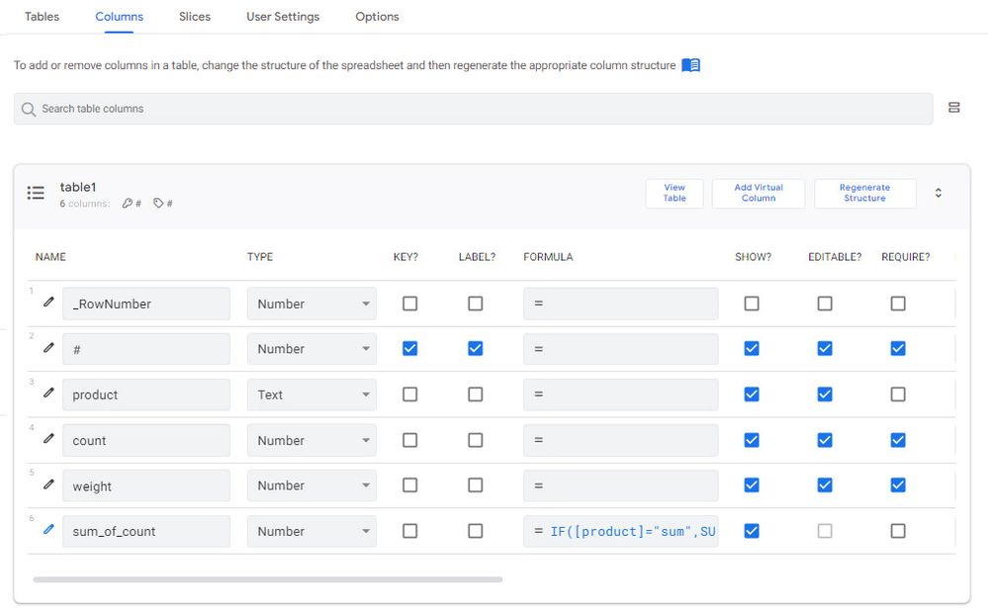
Task: Uncheck KEY for the # column
Action: click(x=409, y=348)
